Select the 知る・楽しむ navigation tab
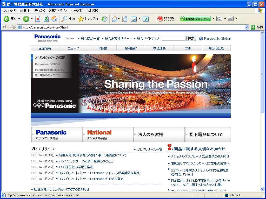This screenshot has height=199, width=266. point(216,48)
